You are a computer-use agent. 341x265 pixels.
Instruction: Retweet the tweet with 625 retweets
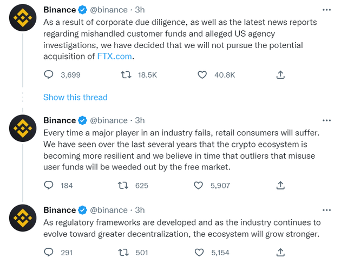[123, 186]
